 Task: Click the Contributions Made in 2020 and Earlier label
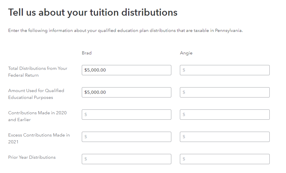[37, 116]
